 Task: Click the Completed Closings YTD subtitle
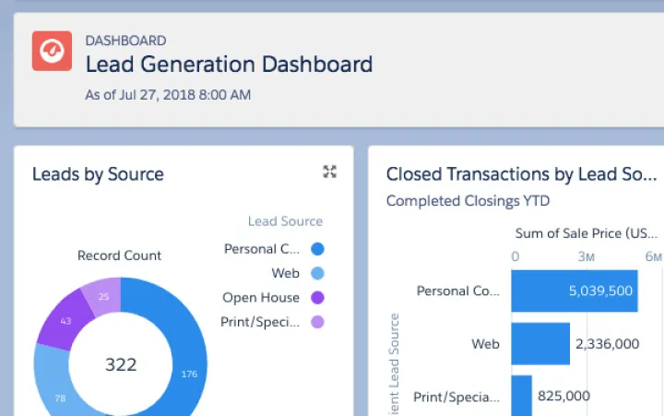coord(468,201)
